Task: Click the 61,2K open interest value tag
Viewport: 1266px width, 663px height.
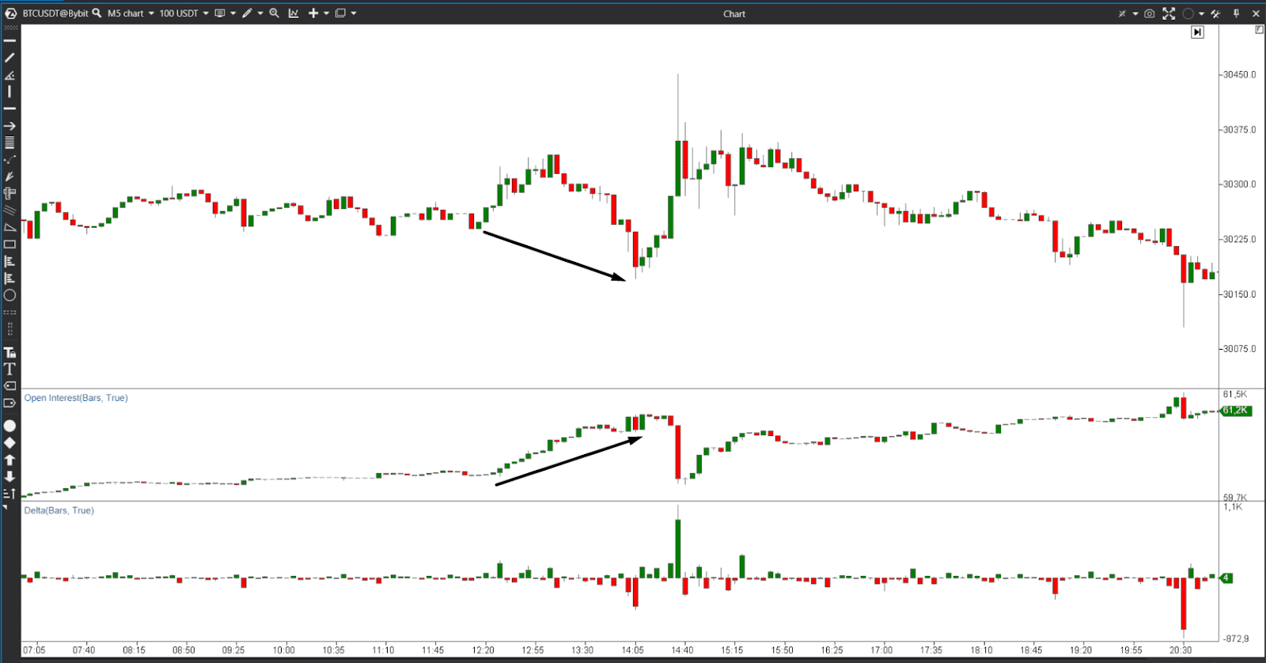Action: pos(1235,410)
